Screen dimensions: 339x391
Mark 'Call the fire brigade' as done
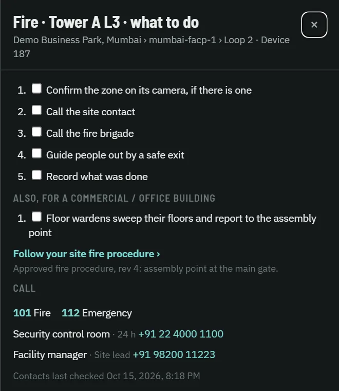(36, 132)
